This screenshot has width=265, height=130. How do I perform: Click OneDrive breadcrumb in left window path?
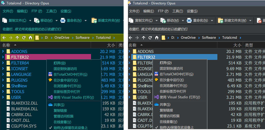point(62,37)
